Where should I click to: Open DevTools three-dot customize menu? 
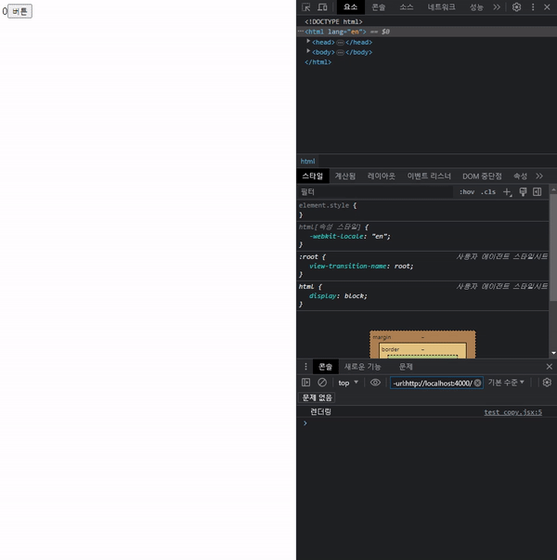[x=533, y=7]
